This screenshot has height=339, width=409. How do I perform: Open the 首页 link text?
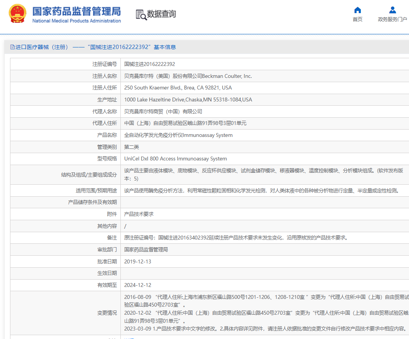pyautogui.click(x=357, y=19)
